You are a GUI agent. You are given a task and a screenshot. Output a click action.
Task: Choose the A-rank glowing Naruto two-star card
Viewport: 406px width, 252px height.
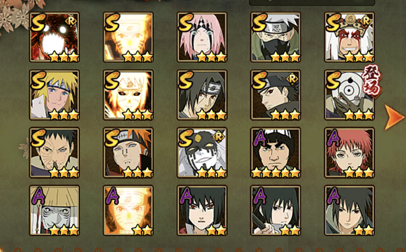(128, 211)
